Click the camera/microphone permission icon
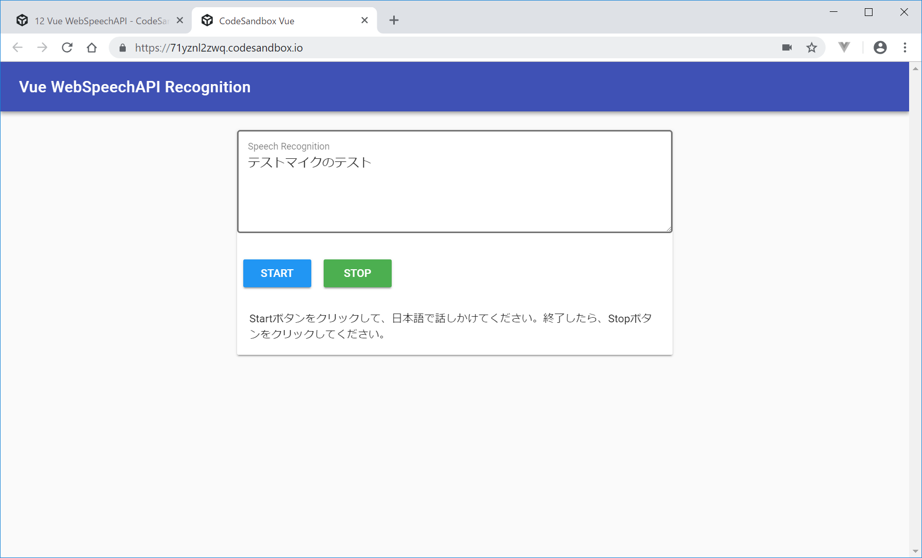Screen dimensions: 922x558 (786, 47)
